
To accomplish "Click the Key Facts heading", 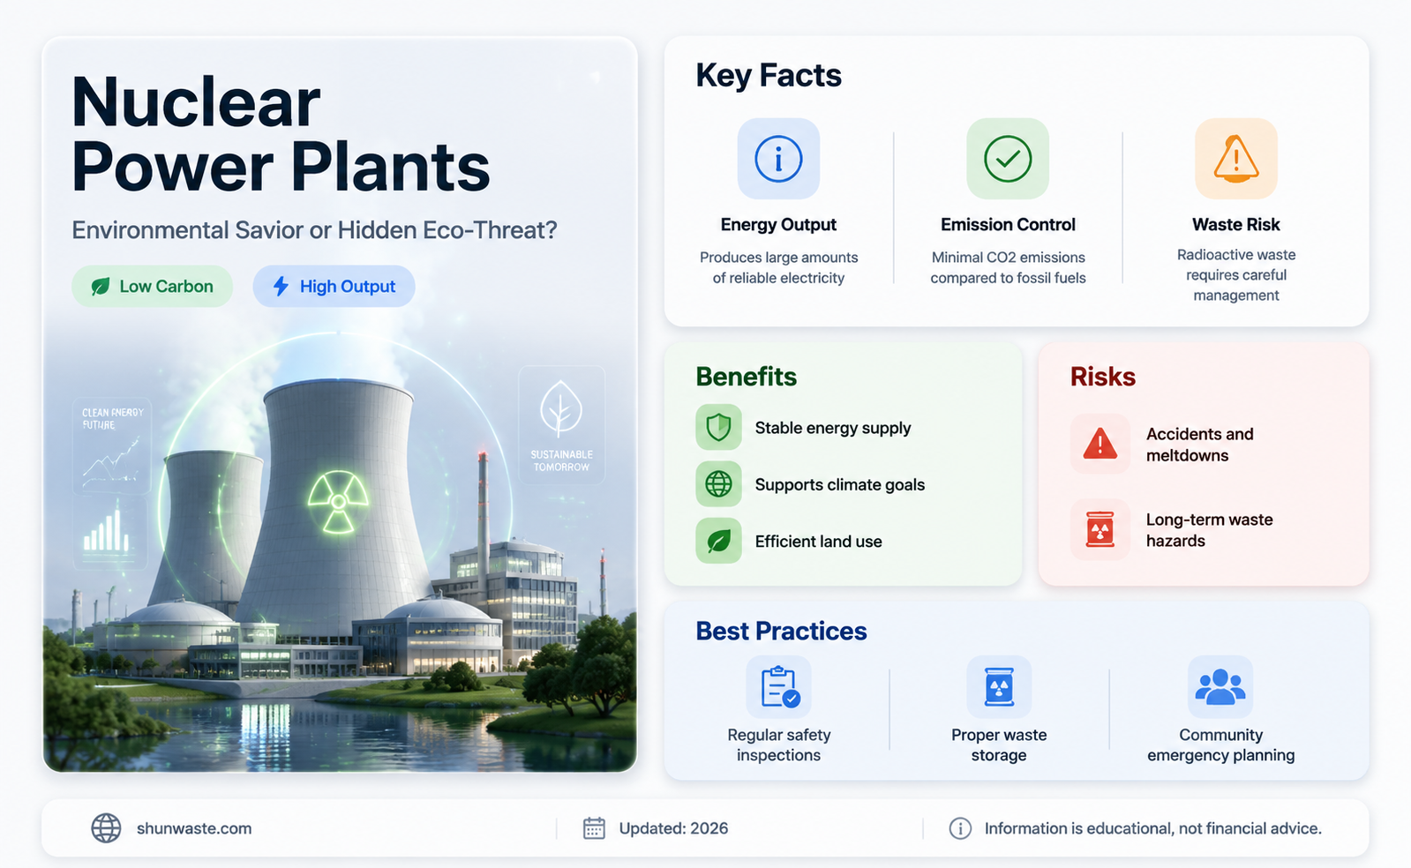I will pos(769,76).
